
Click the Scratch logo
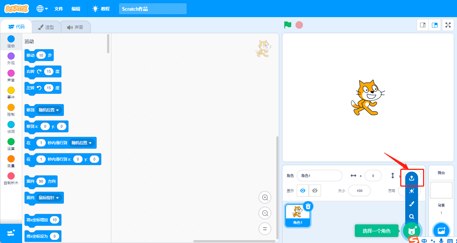tap(16, 9)
